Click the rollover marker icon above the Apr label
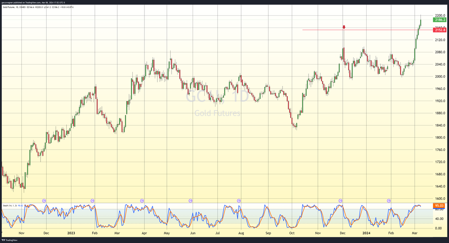Viewport: 449px width, 243px height. click(x=142, y=201)
